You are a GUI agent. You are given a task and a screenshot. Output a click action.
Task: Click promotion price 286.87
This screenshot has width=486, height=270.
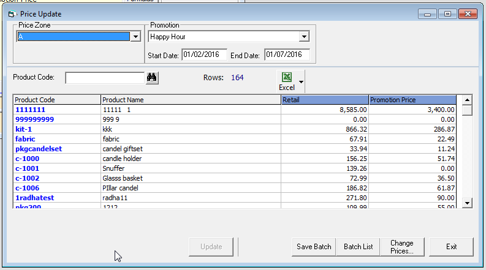(444, 129)
